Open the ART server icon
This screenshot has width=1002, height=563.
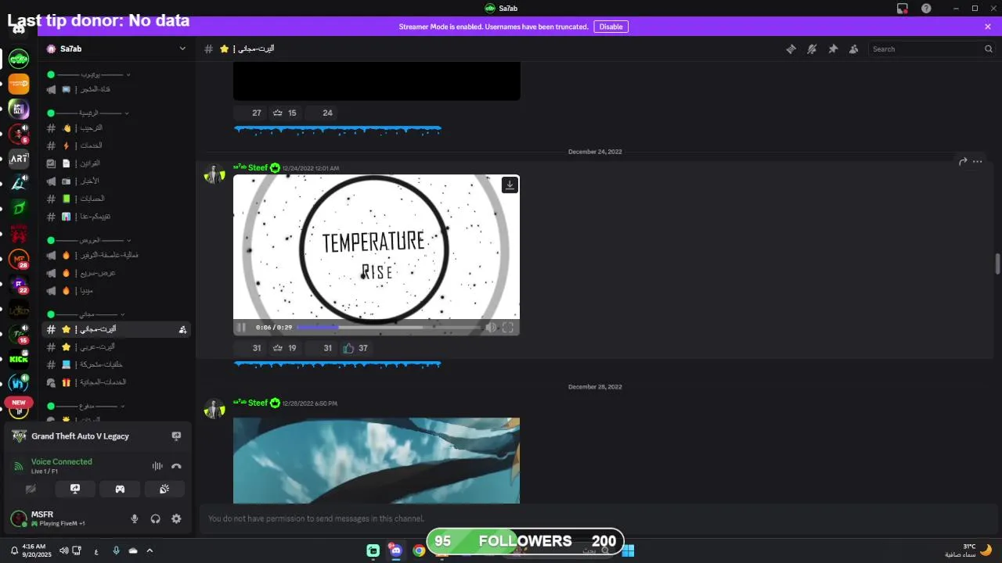(x=19, y=159)
